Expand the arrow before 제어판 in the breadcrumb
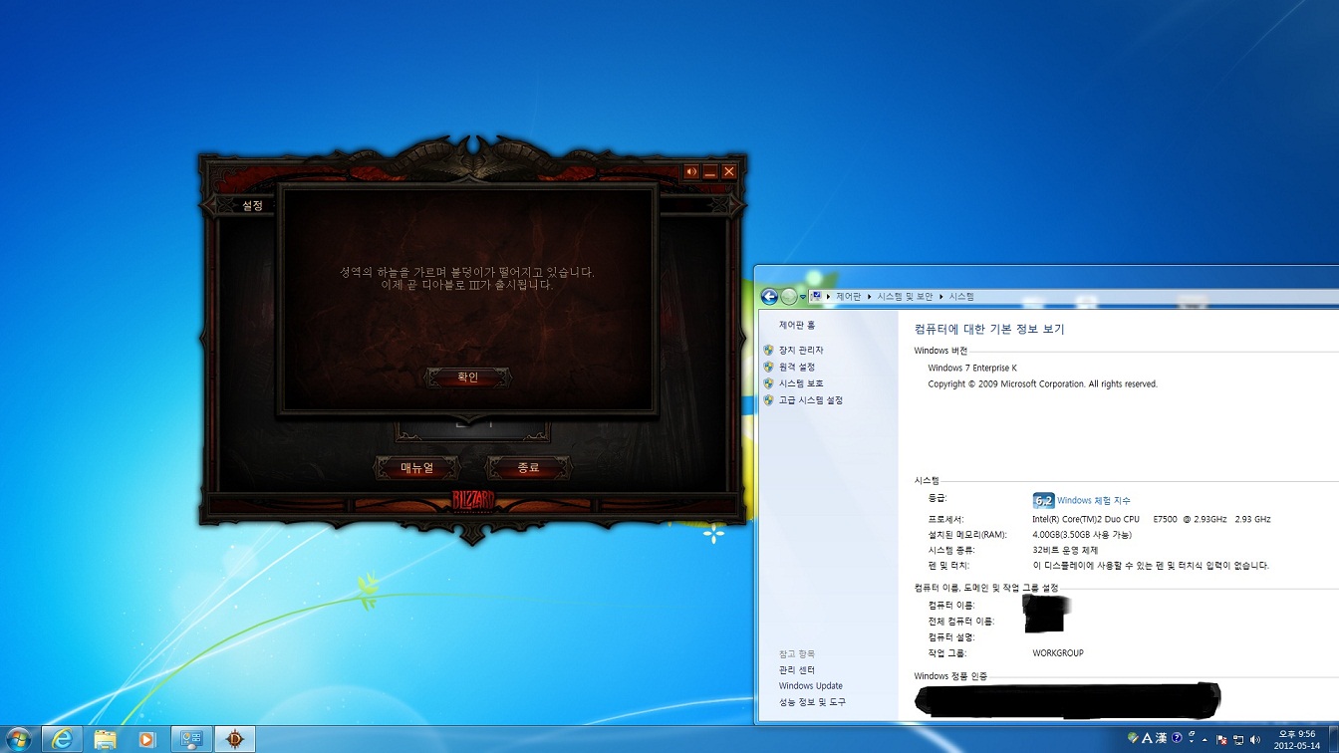Screen dimensions: 1339x753 [828, 297]
